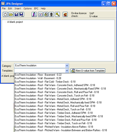The height and width of the screenshot is (132, 117).
Task: Save project using the floppy disk icon
Action: pos(16,14)
